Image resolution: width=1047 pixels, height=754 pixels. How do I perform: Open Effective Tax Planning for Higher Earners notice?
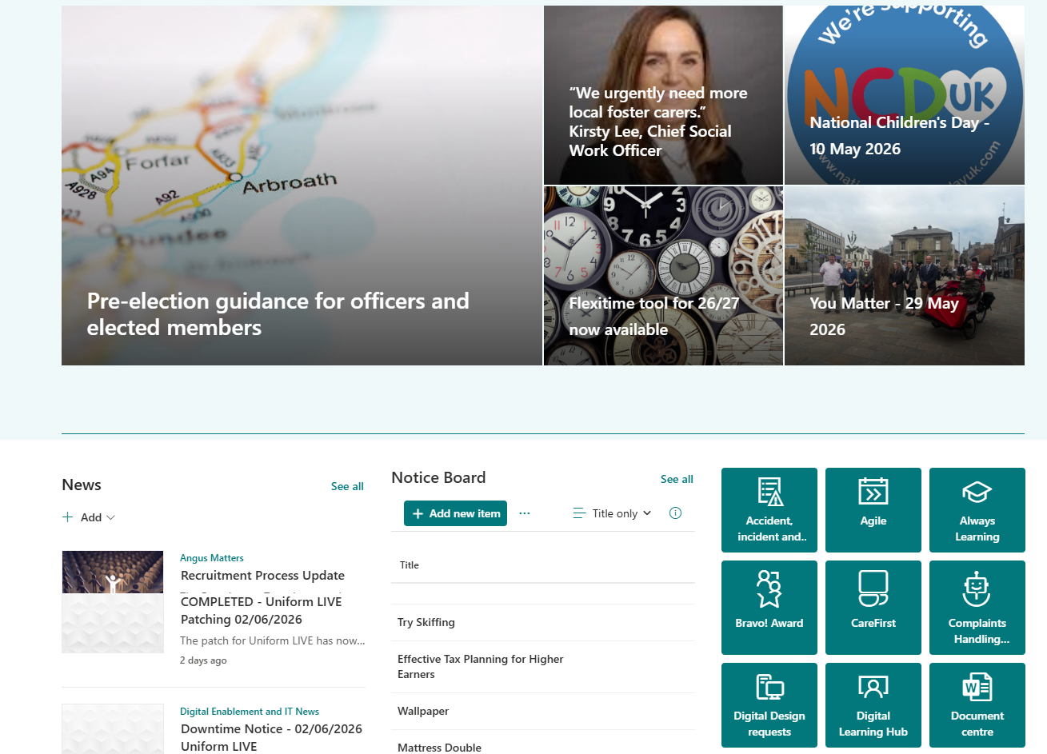[x=481, y=667]
